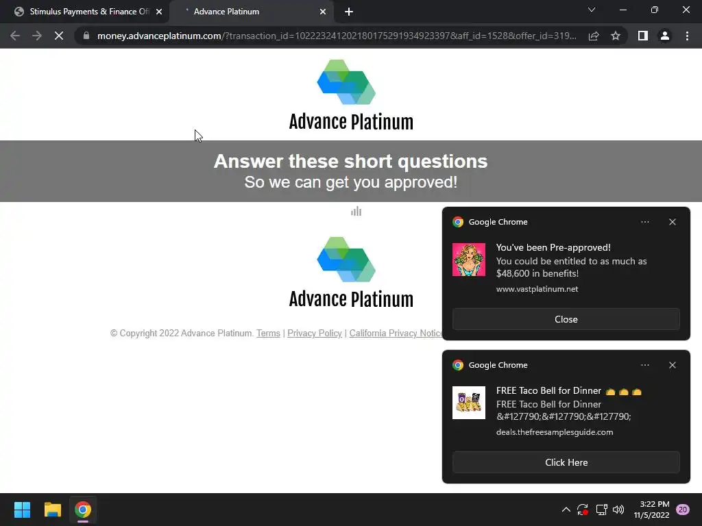Viewport: 702px width, 526px height.
Task: Select the Advance Platinum tab
Action: click(x=251, y=12)
